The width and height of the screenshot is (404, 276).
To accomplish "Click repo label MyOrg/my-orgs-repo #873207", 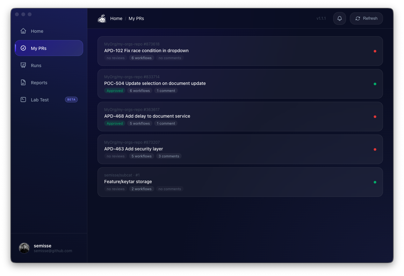I will pyautogui.click(x=132, y=142).
